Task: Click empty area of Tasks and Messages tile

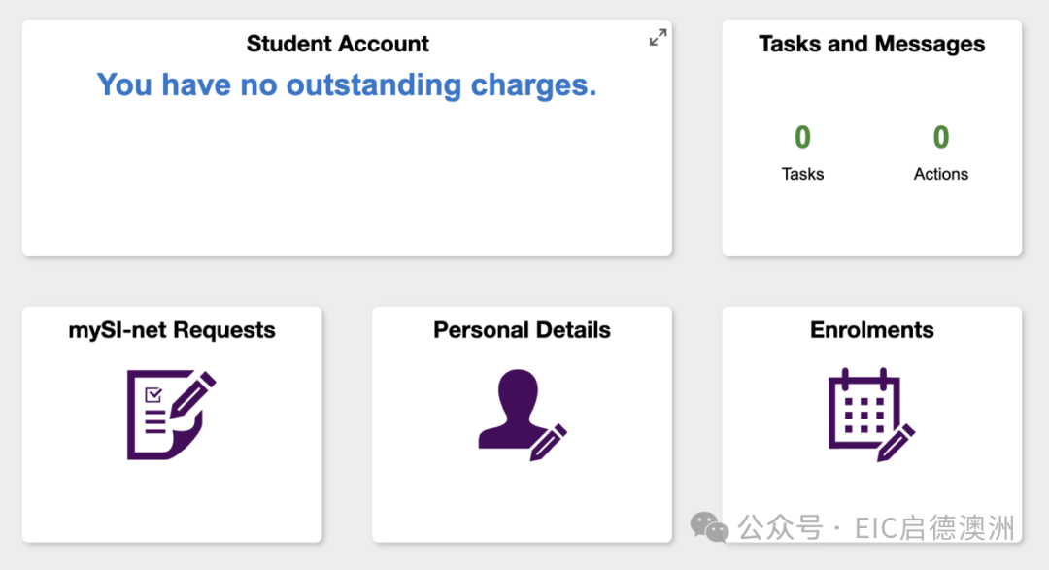Action: click(x=871, y=220)
